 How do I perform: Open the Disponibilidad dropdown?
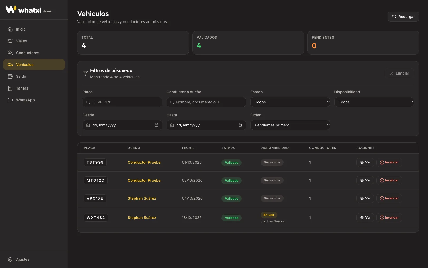click(374, 102)
